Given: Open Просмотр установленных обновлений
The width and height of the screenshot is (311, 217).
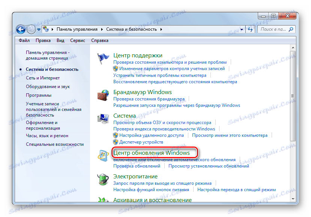Looking at the screenshot, I should (x=209, y=166).
